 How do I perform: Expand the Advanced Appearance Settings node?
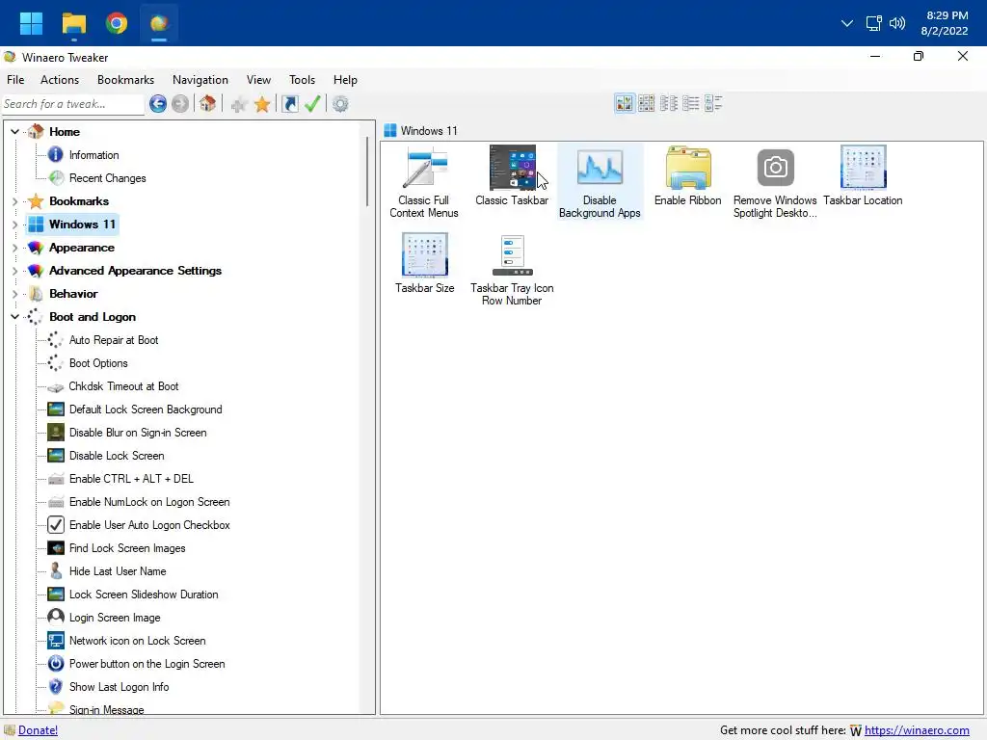click(x=15, y=271)
